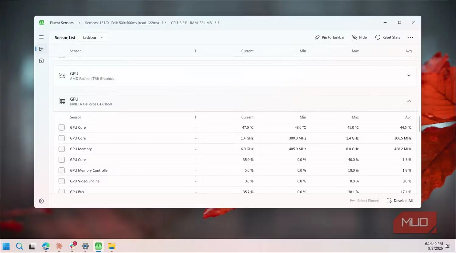This screenshot has height=253, width=456.
Task: Check the GPU Core 35.0 % load box
Action: click(62, 160)
